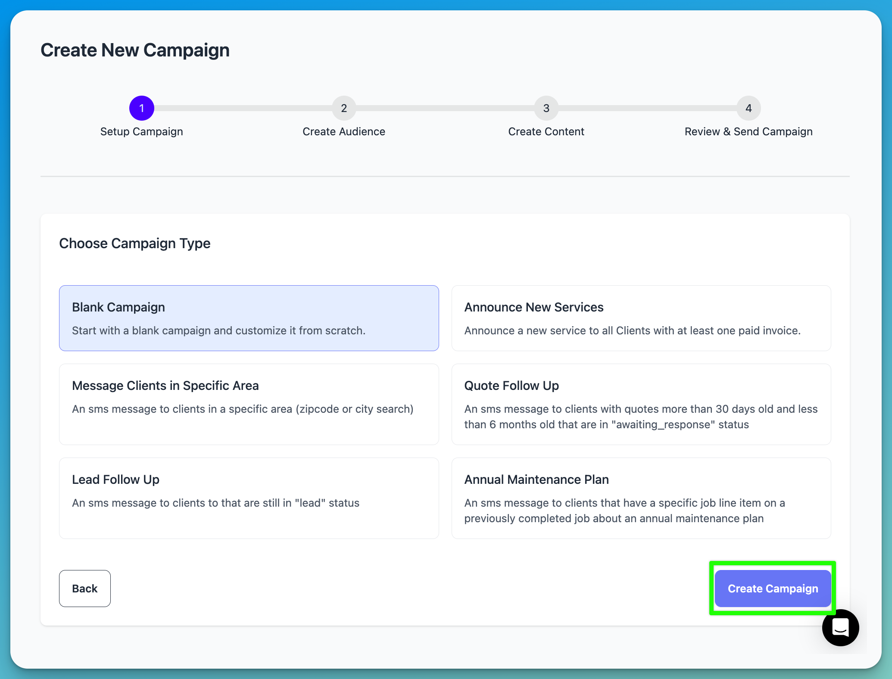The width and height of the screenshot is (892, 679).
Task: Open the Create Content step
Action: pos(546,131)
